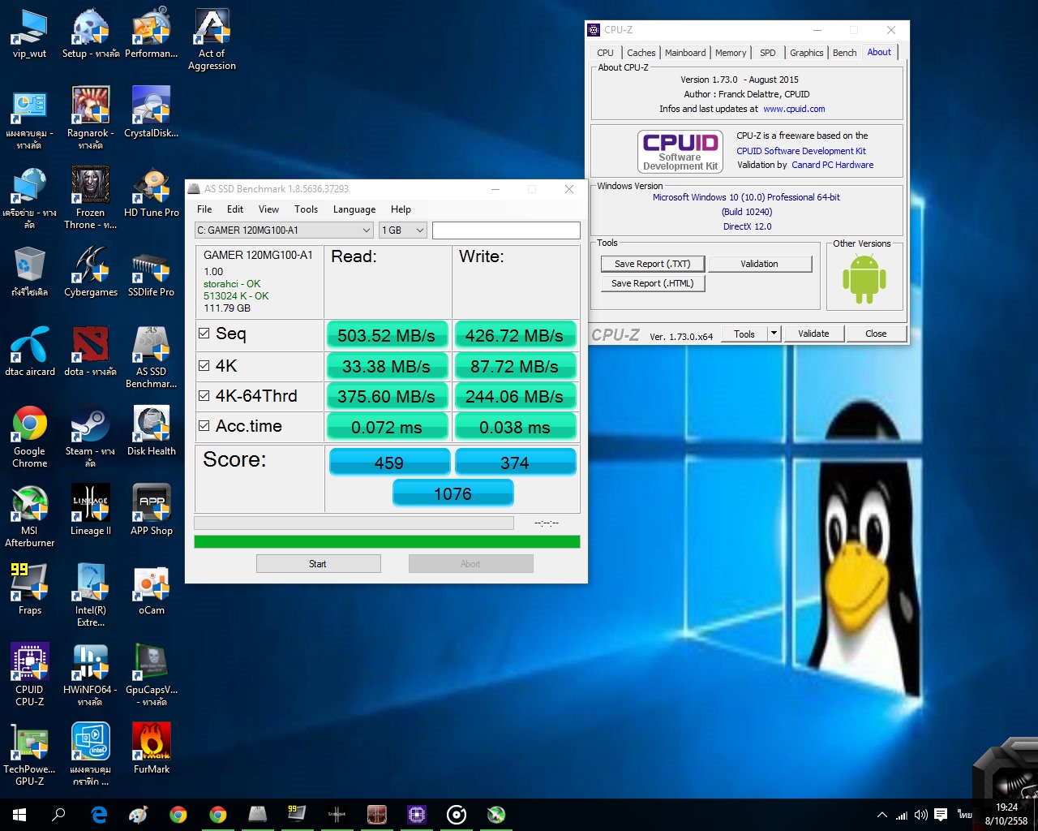Launch Lineage II desktop icon

point(91,510)
